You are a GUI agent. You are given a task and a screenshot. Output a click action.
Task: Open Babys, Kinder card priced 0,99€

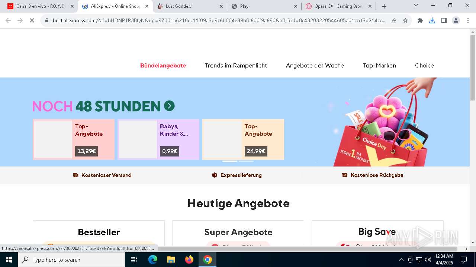coord(158,139)
